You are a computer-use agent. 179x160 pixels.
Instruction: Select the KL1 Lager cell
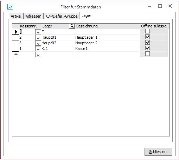coord(58,49)
